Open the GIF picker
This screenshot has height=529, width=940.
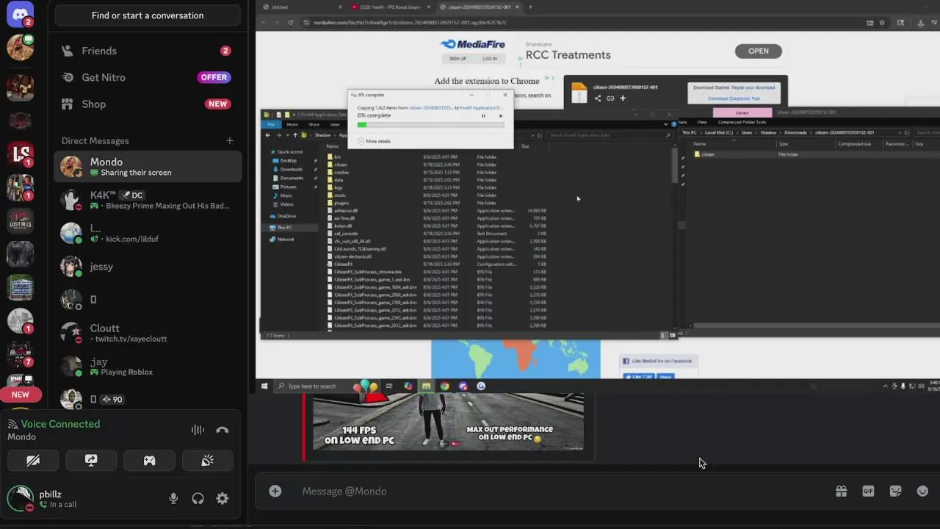[868, 491]
